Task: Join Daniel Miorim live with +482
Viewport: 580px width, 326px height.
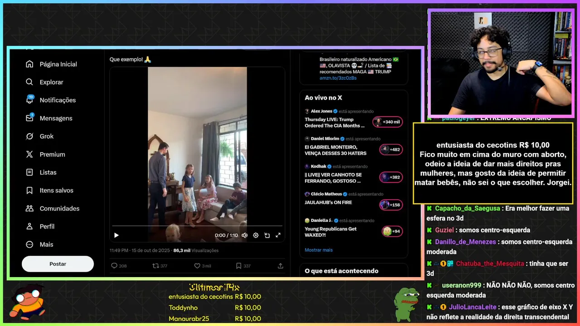Action: (391, 149)
